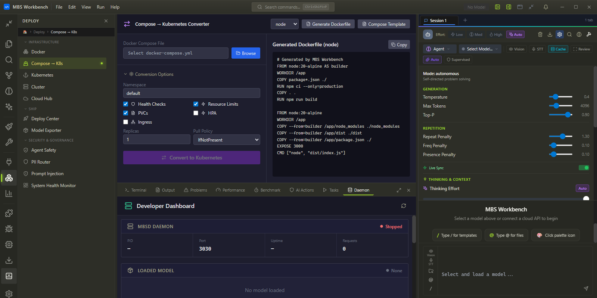Screen dimensions: 597x298
Task: Click the send message arrow icon
Action: 586,288
